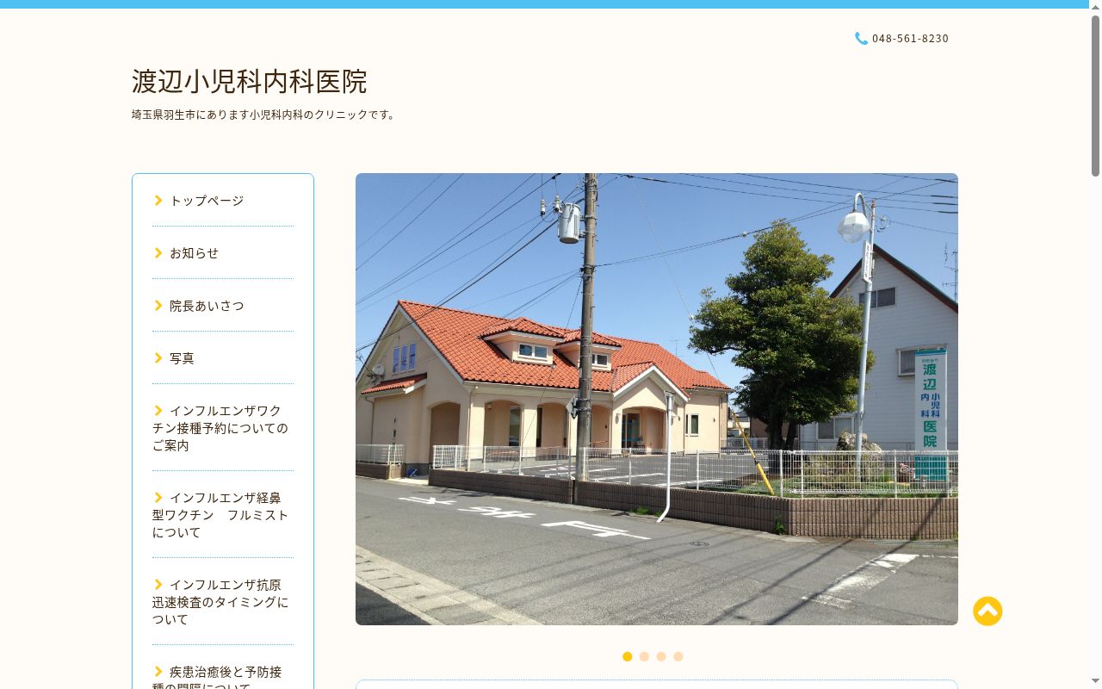Click the phone icon beside 048-561-8230
Viewport: 1102px width, 689px height.
(861, 39)
